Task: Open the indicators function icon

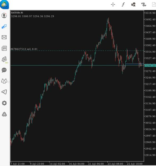Action: [x=123, y=5]
